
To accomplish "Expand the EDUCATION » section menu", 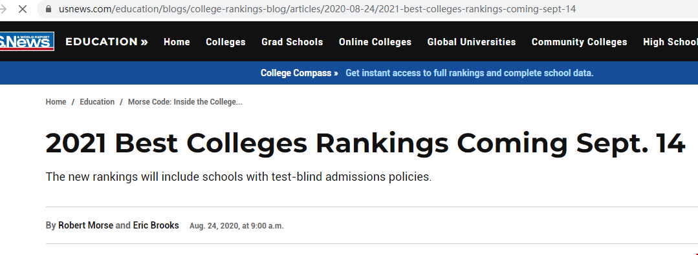I will click(x=107, y=42).
